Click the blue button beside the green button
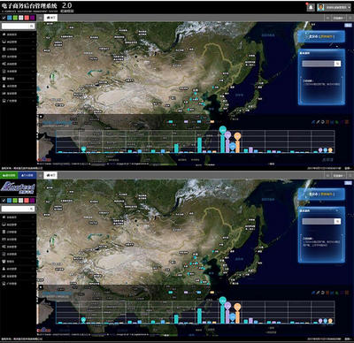 (x=27, y=175)
